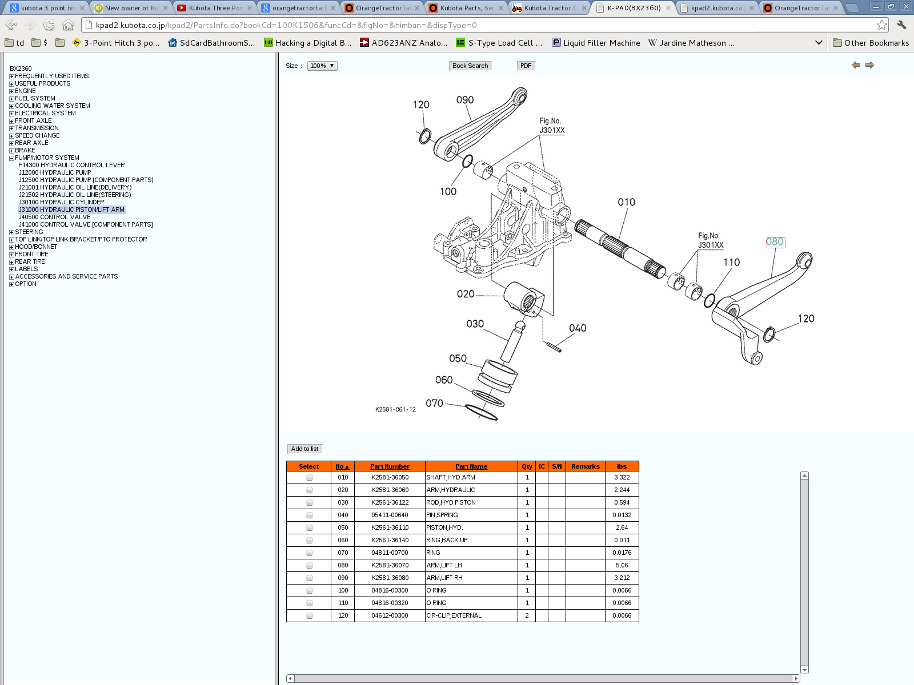Open J30100 HYDRAULIC CYLINDER figure
The image size is (914, 685).
(61, 202)
